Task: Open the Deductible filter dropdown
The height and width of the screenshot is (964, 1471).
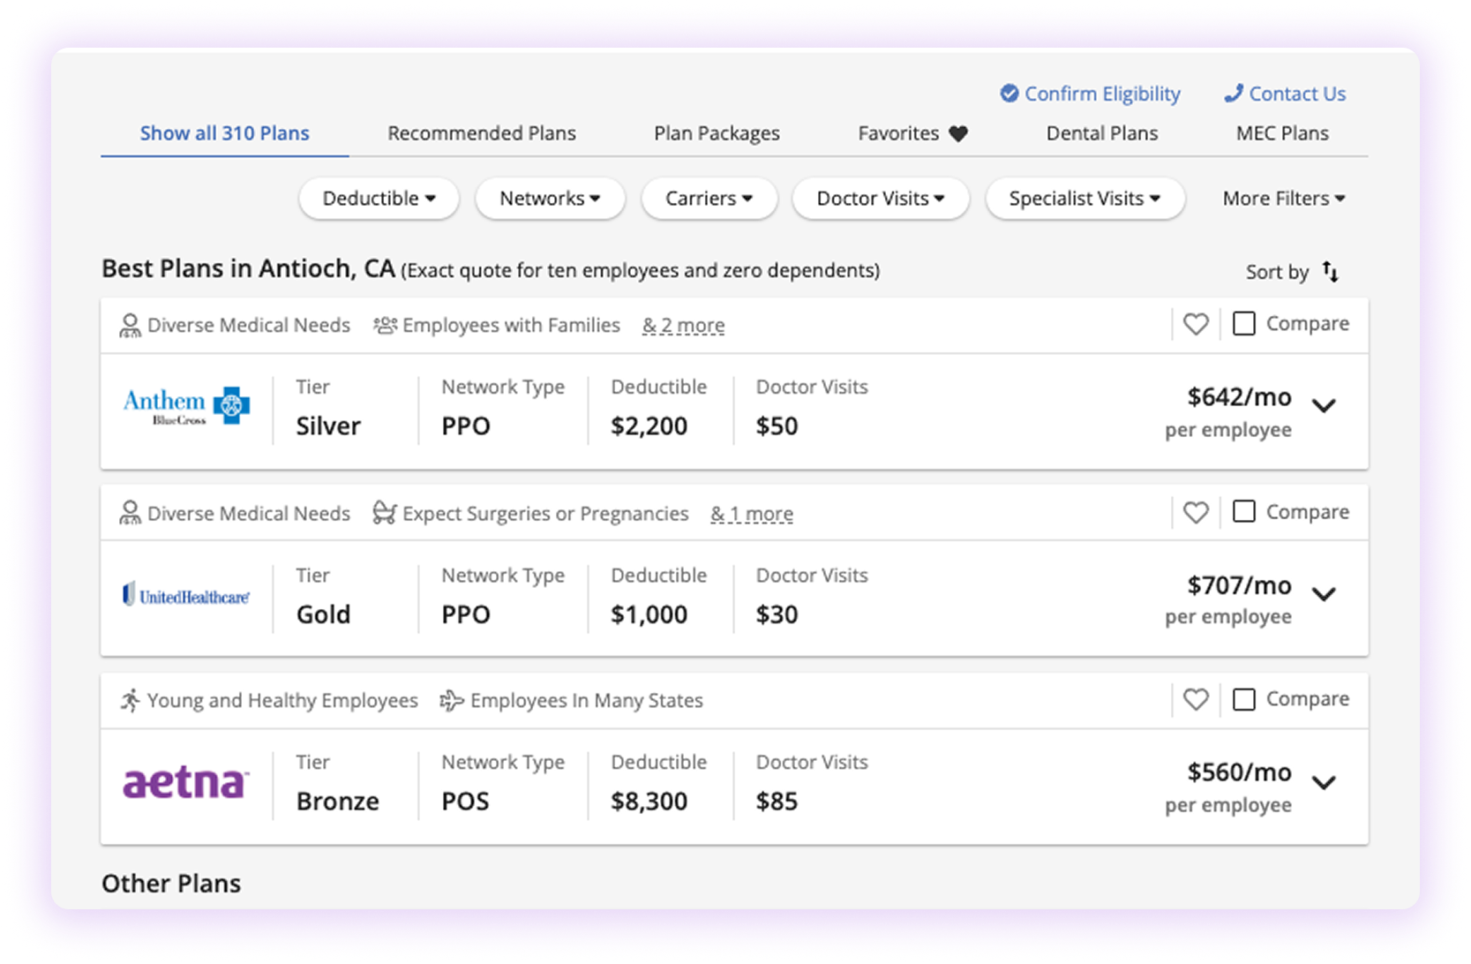Action: (379, 199)
